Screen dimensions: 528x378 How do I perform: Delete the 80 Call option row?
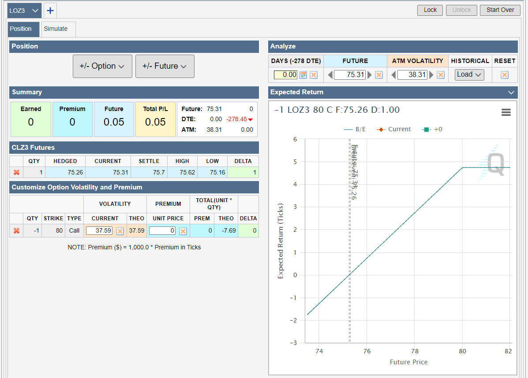click(17, 231)
